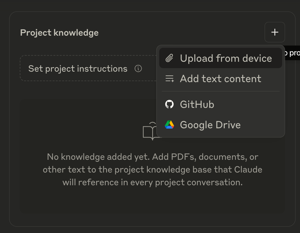
Task: Click the paperclip upload icon
Action: (x=169, y=58)
